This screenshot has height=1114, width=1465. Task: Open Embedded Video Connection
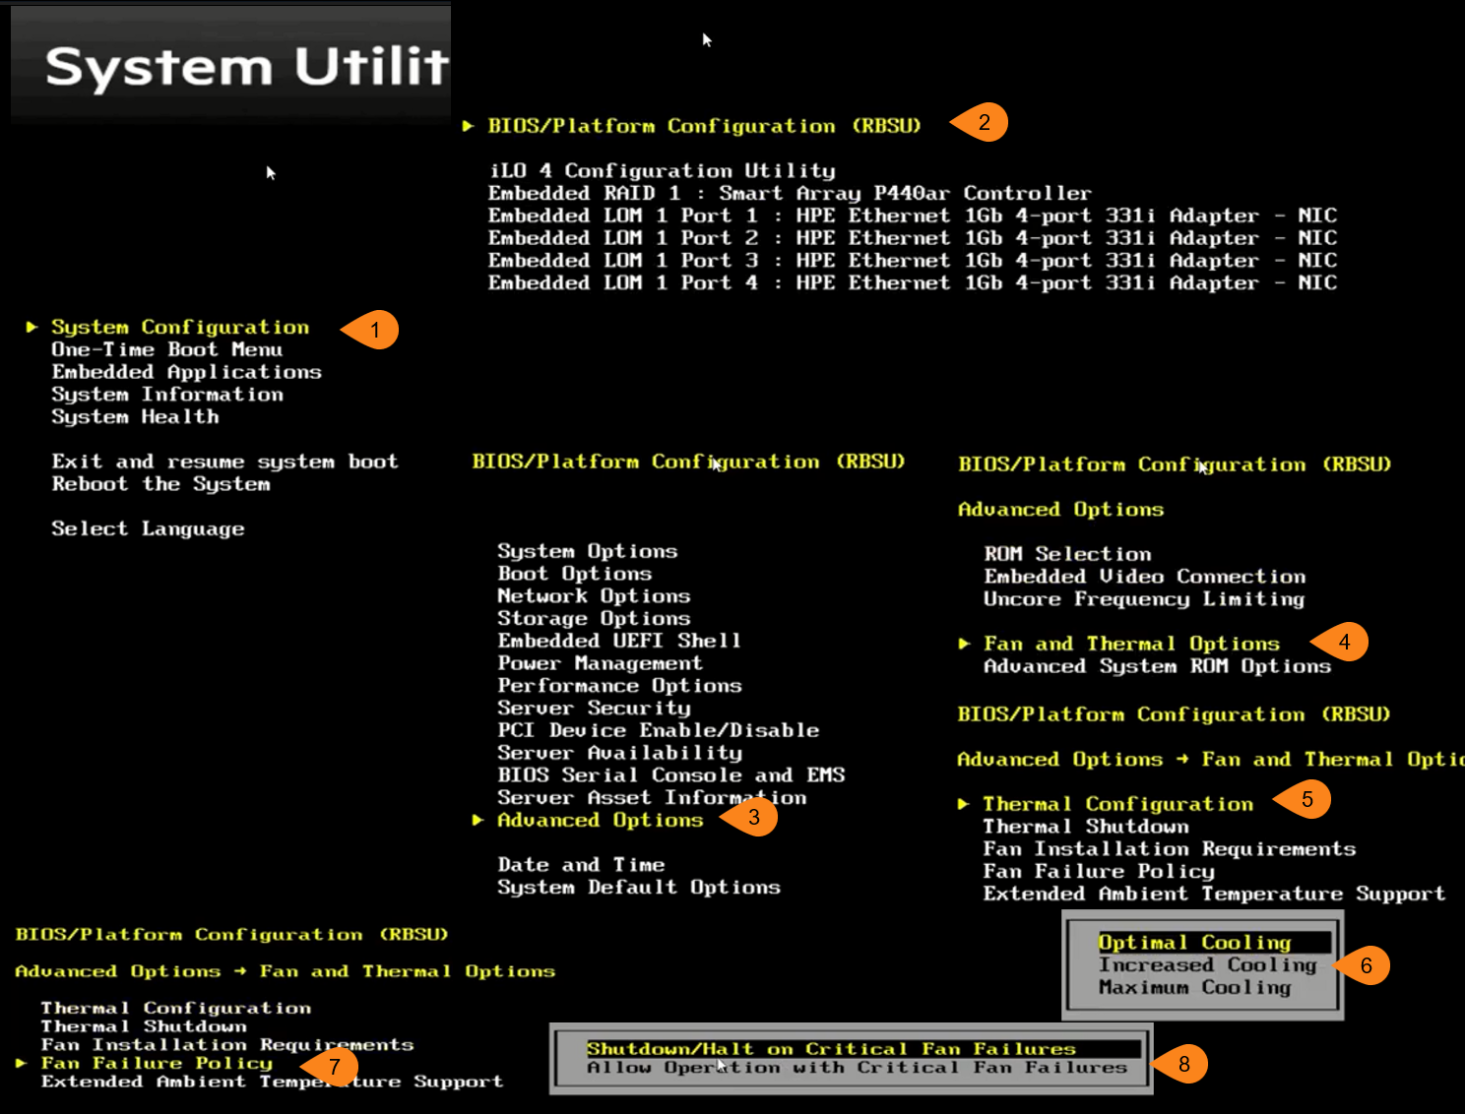tap(1144, 577)
